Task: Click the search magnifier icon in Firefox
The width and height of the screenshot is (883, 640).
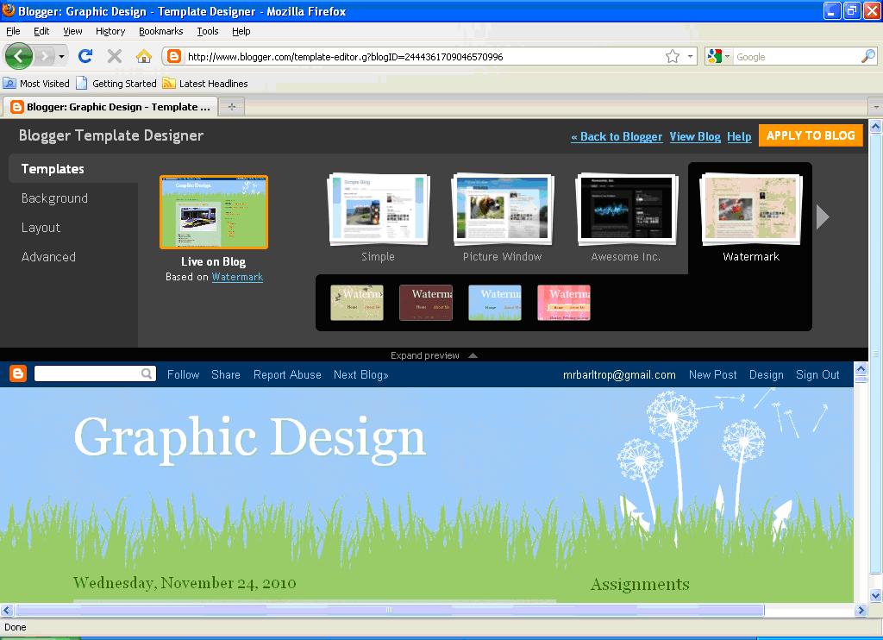Action: pos(867,56)
